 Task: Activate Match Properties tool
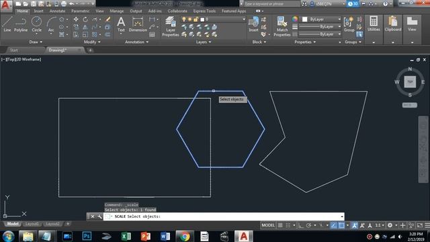click(282, 26)
